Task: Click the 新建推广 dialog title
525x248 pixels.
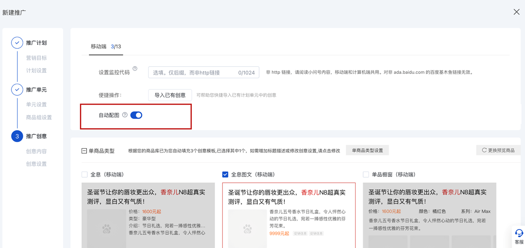Action: tap(14, 13)
